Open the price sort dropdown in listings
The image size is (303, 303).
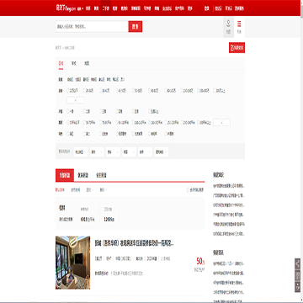(x=90, y=190)
